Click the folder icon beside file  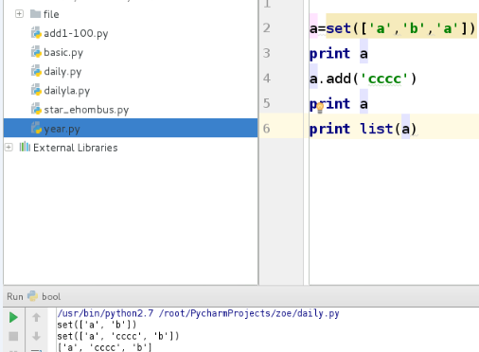tap(36, 14)
